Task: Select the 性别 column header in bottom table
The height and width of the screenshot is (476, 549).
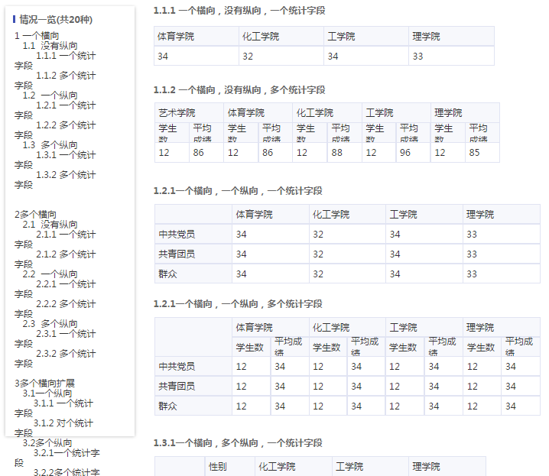Action: pyautogui.click(x=219, y=467)
